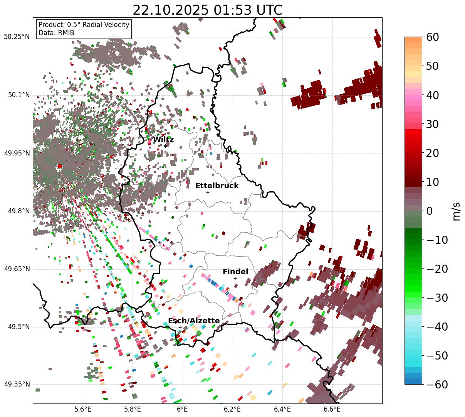465x417 pixels.
Task: Click the 49.5°N latitude tick label
Action: pos(19,327)
